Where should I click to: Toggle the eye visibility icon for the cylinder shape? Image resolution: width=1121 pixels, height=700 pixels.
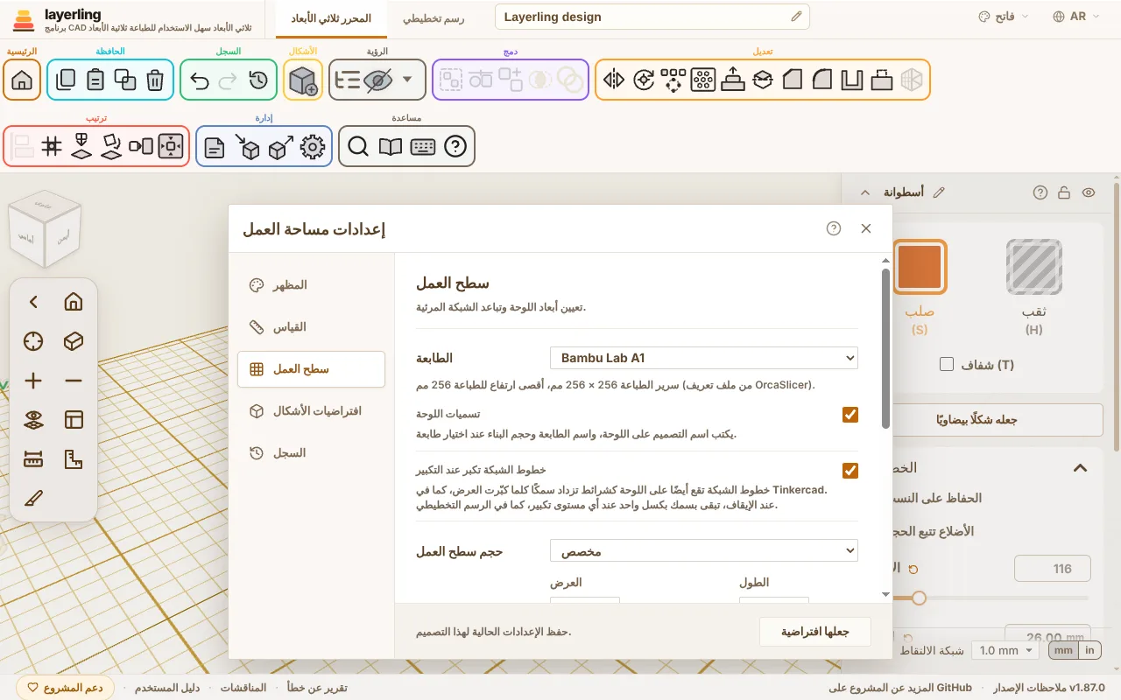tap(1089, 192)
